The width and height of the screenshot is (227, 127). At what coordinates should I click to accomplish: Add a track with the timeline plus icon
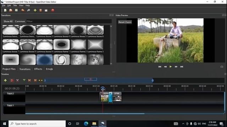[x=5, y=80]
